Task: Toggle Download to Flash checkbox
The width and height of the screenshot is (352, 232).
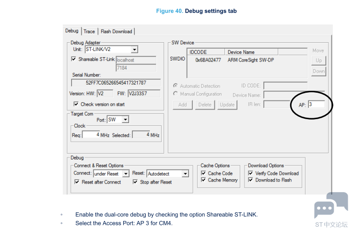Action: tap(250, 180)
